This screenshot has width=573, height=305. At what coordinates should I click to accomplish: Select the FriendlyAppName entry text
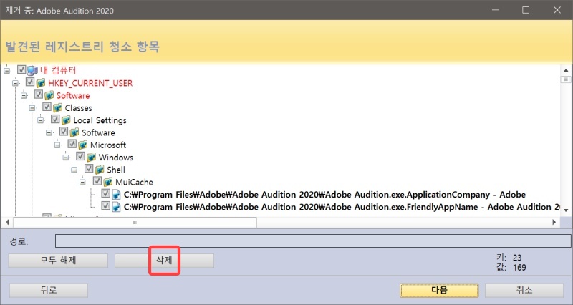(342, 207)
